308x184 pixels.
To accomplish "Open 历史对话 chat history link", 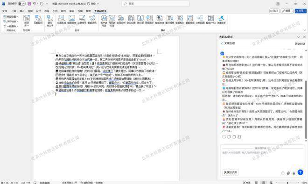I will [300, 43].
